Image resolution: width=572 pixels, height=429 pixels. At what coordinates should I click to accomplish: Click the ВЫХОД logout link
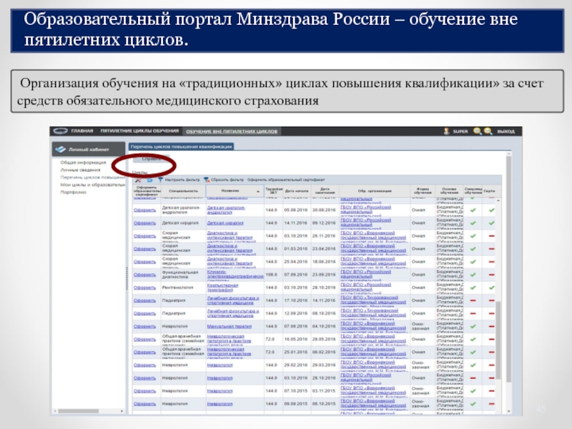pyautogui.click(x=506, y=132)
